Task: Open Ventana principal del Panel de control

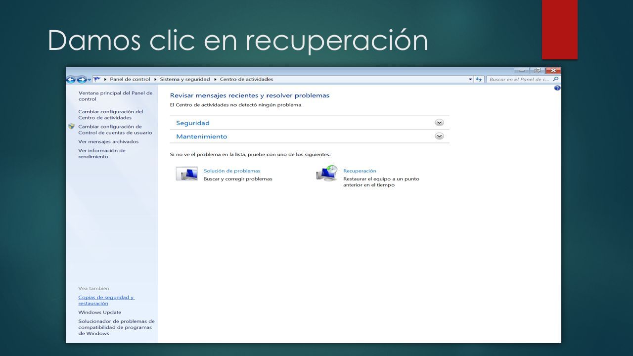Action: point(115,96)
